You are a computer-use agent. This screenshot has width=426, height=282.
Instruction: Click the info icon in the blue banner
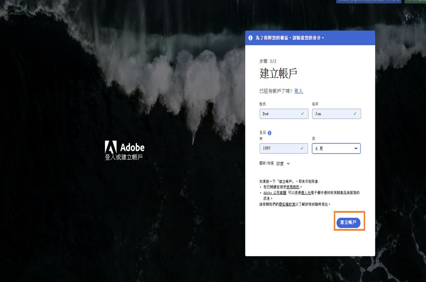coord(250,37)
